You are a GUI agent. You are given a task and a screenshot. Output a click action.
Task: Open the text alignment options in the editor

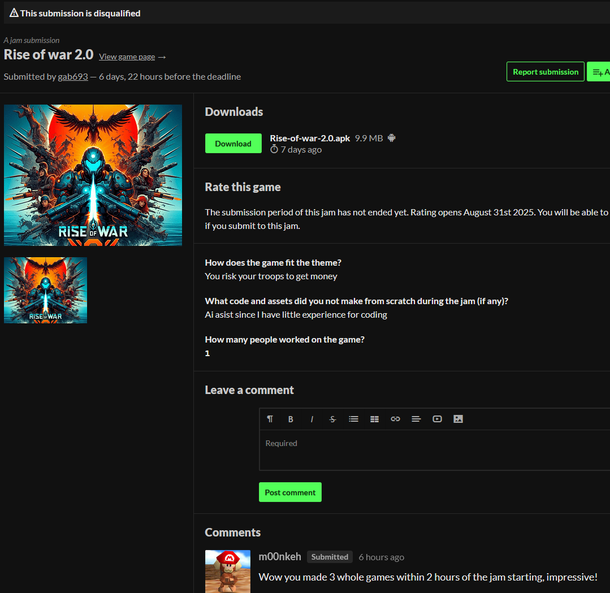point(416,419)
